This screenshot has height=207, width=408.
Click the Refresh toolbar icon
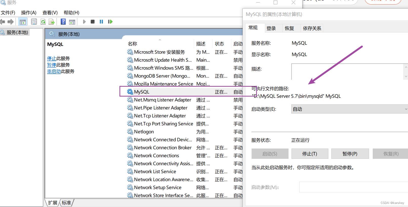click(43, 22)
